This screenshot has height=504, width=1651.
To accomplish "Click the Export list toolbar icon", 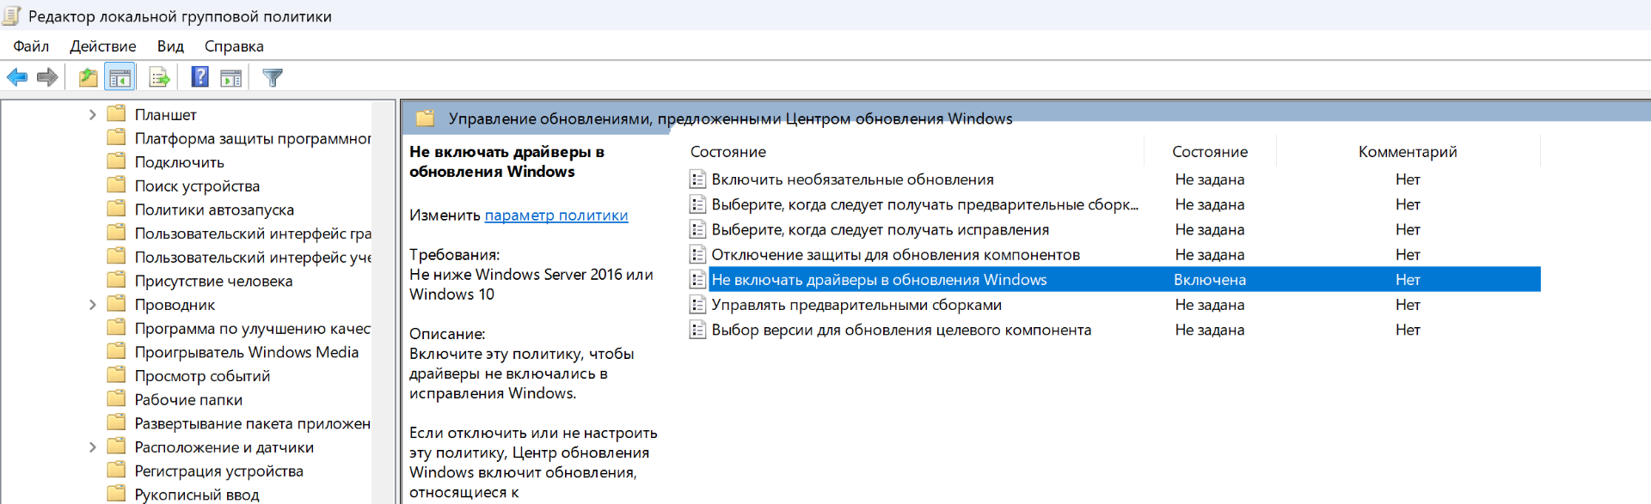I will tap(159, 77).
